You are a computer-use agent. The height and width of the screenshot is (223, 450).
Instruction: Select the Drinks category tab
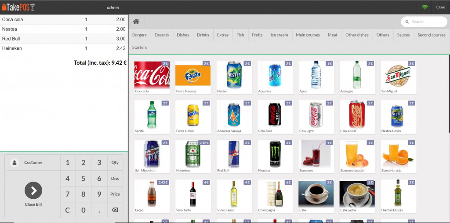click(x=203, y=35)
